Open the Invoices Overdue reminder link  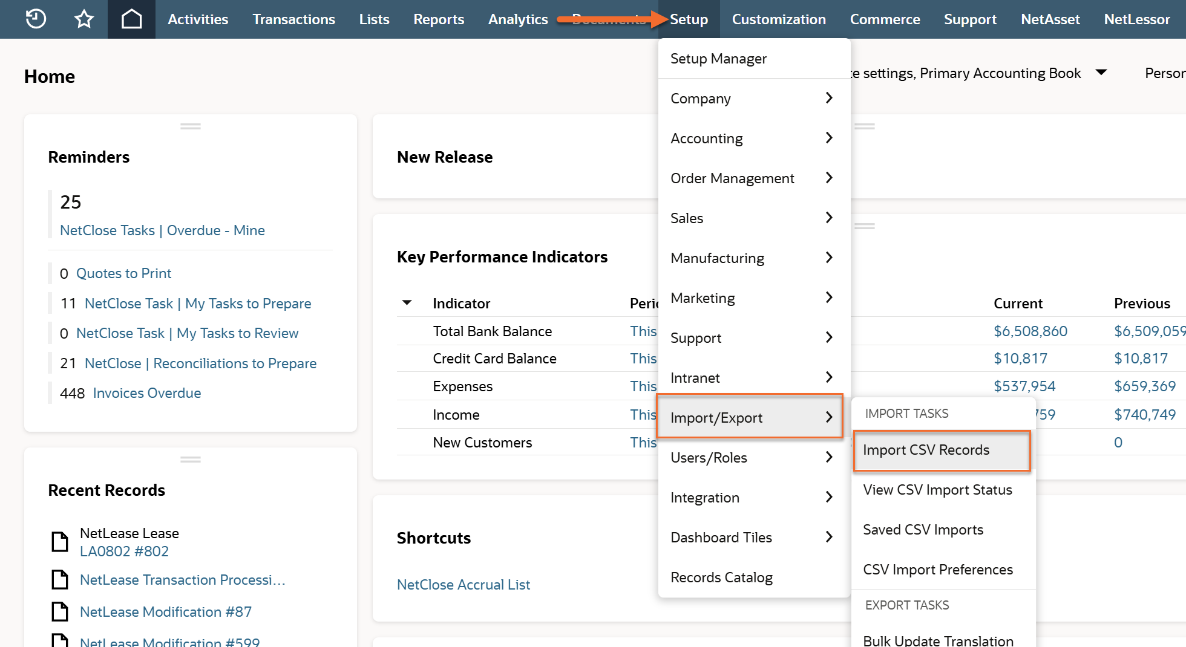146,393
